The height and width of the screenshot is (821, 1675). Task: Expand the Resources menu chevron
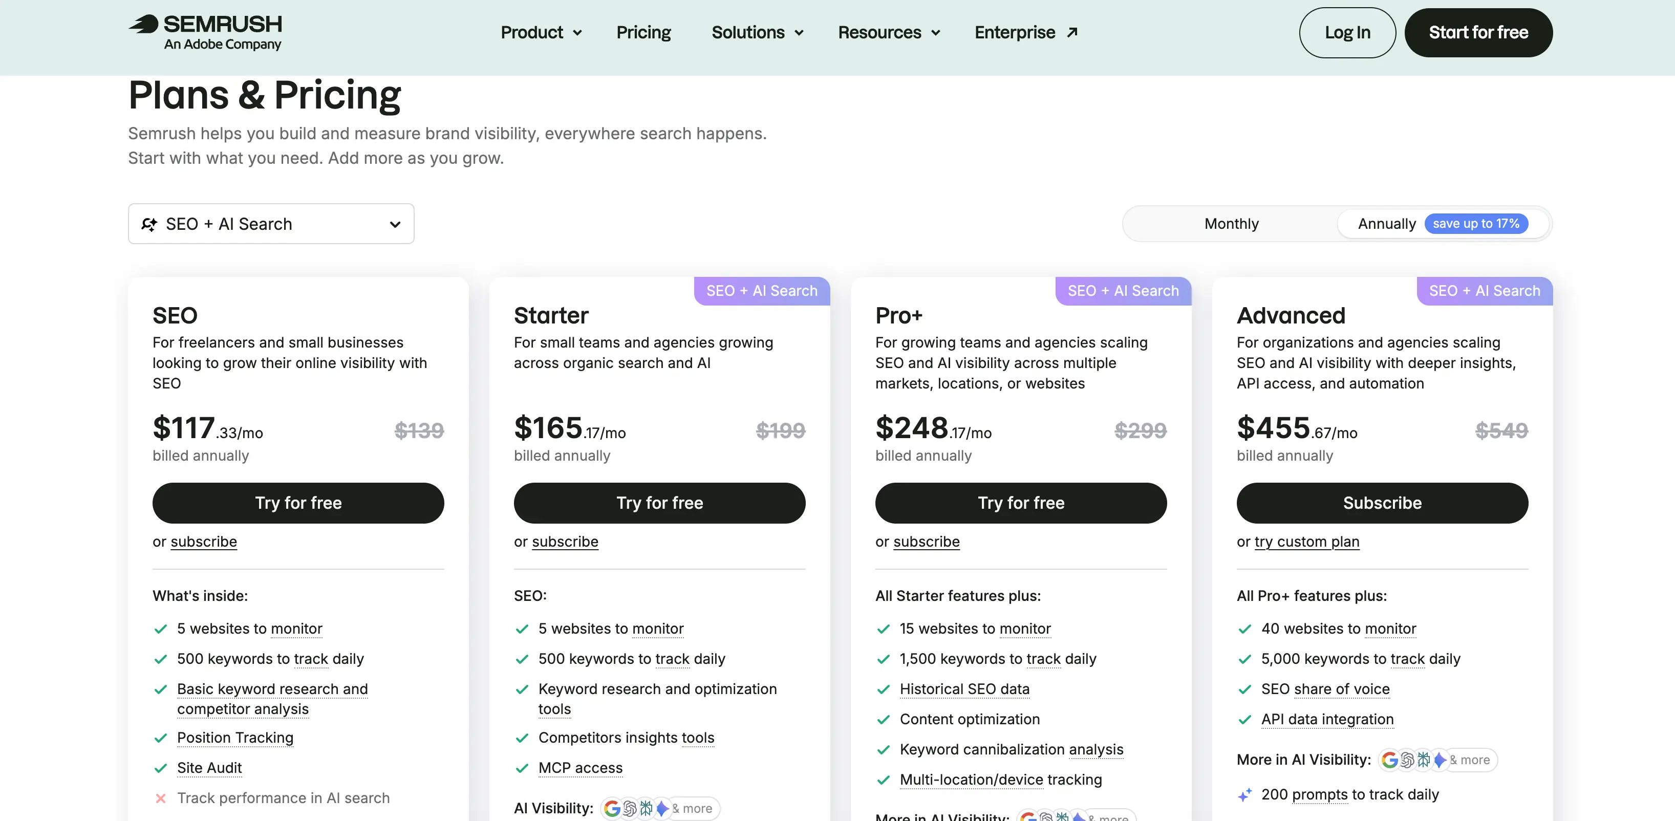936,32
